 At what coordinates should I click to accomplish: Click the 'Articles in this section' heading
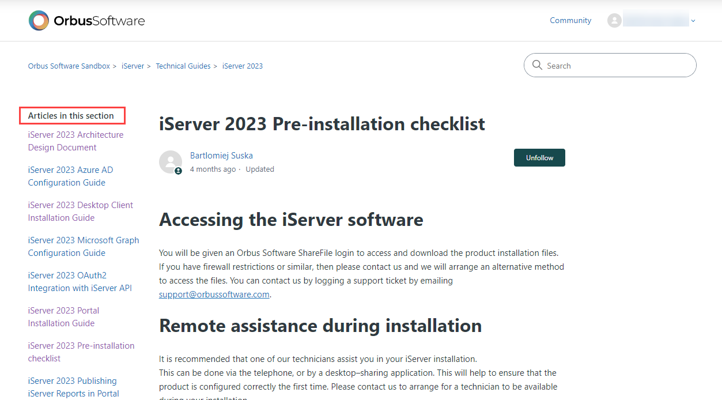71,116
